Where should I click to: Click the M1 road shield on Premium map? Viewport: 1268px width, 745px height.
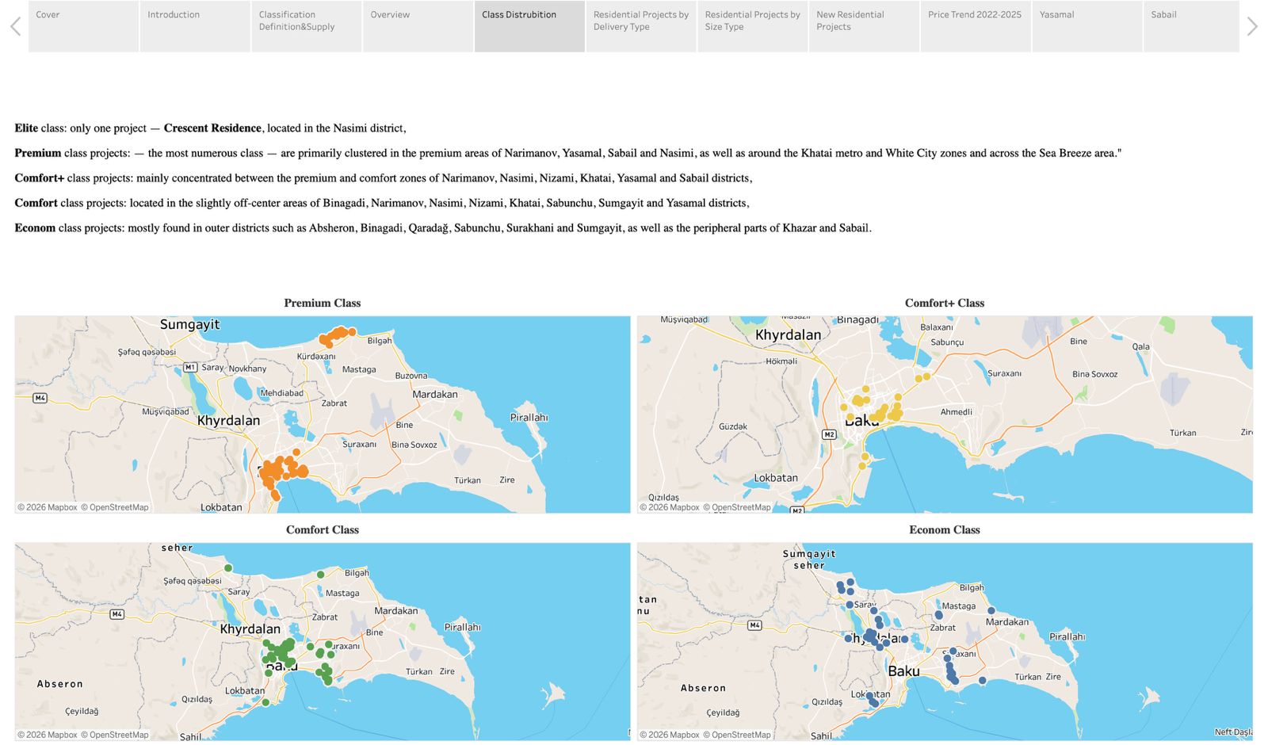pyautogui.click(x=190, y=368)
